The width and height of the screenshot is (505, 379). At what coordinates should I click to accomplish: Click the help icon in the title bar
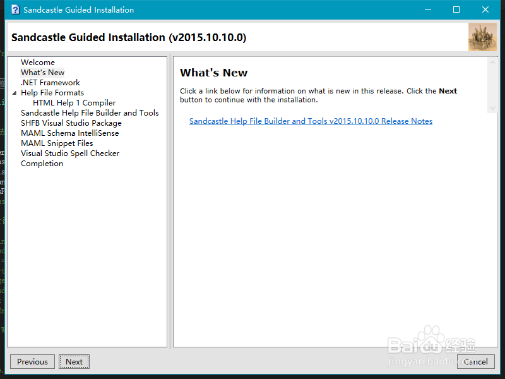tap(15, 9)
